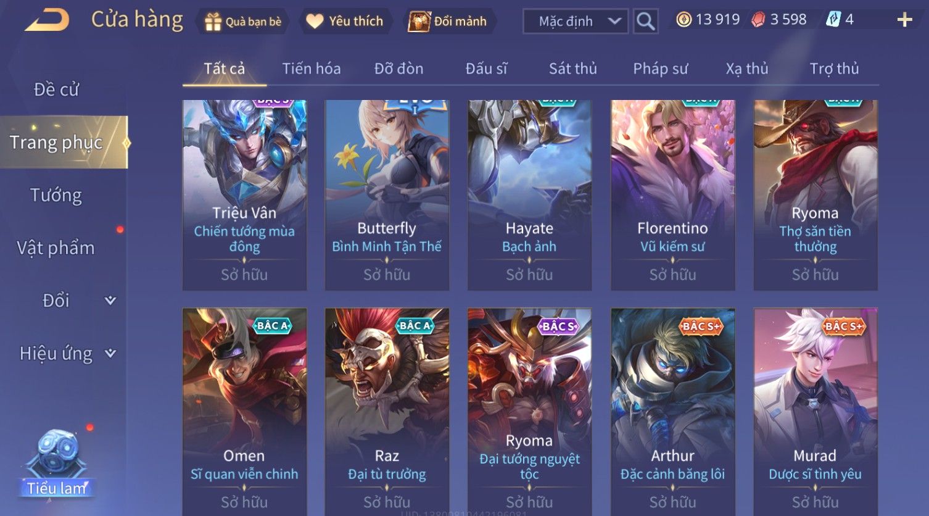Viewport: 929px width, 516px height.
Task: Open Butterfly Bình Minh Tận Thế skin
Action: 387,195
